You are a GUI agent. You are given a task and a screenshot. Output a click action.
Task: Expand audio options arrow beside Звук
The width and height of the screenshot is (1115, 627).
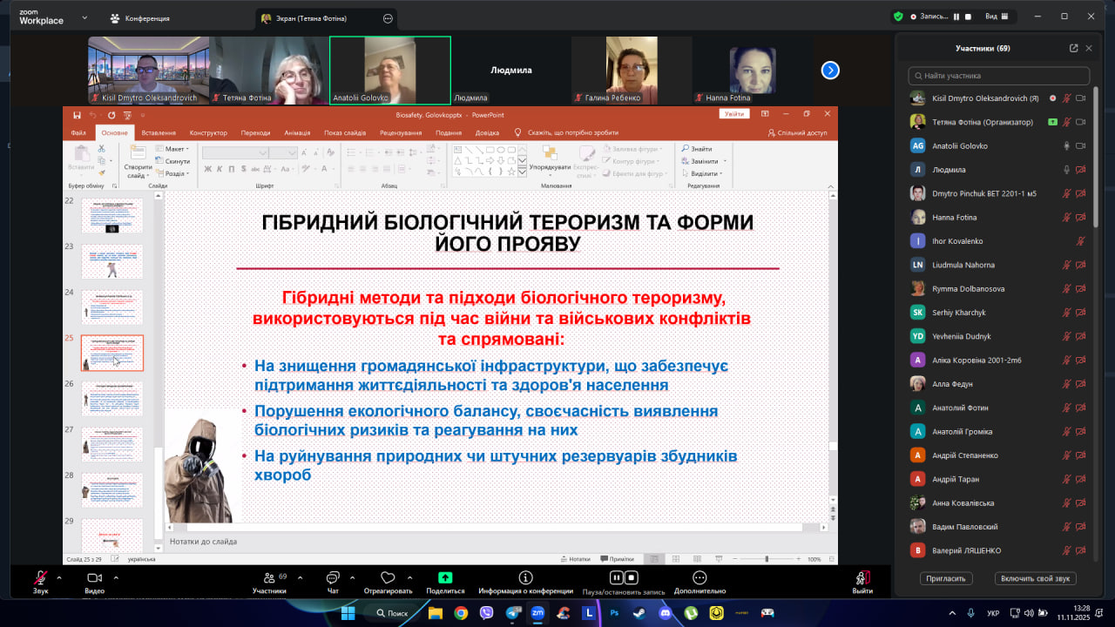tap(59, 577)
